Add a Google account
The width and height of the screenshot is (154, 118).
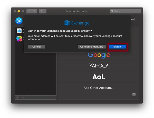click(x=99, y=55)
